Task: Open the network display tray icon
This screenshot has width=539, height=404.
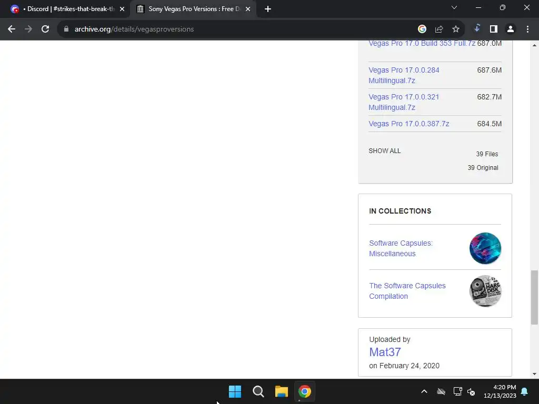Action: click(x=457, y=391)
